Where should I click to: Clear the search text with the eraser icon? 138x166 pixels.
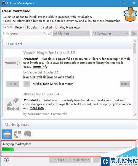[x=49, y=33]
